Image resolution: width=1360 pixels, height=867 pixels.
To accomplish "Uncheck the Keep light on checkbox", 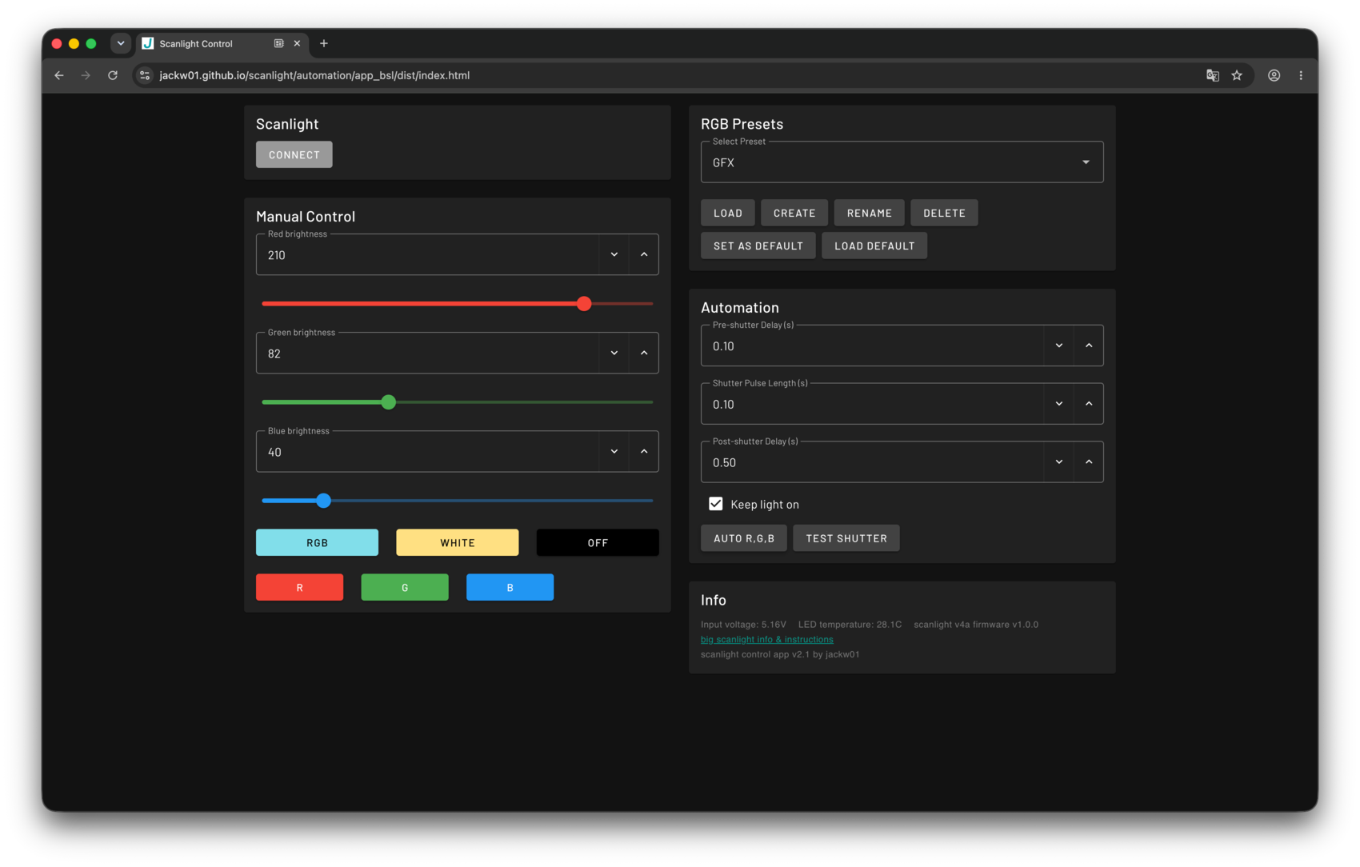I will (716, 504).
